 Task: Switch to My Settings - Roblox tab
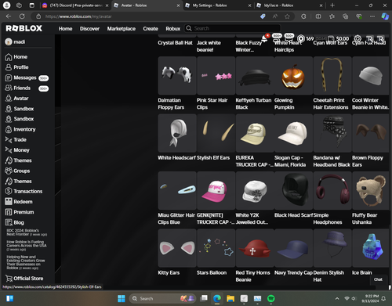218,5
